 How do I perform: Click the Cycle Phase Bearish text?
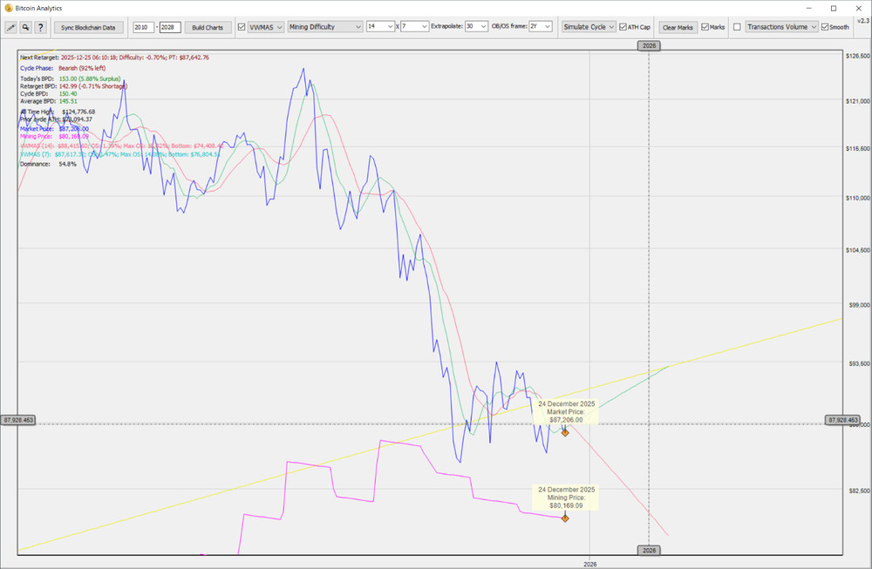(63, 68)
